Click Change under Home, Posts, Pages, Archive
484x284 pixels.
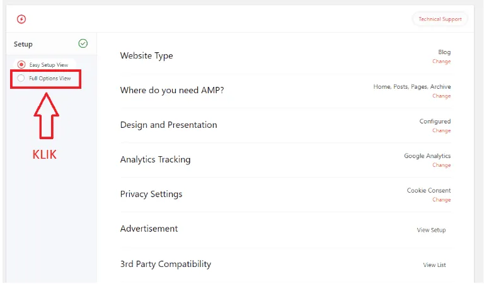pyautogui.click(x=441, y=96)
